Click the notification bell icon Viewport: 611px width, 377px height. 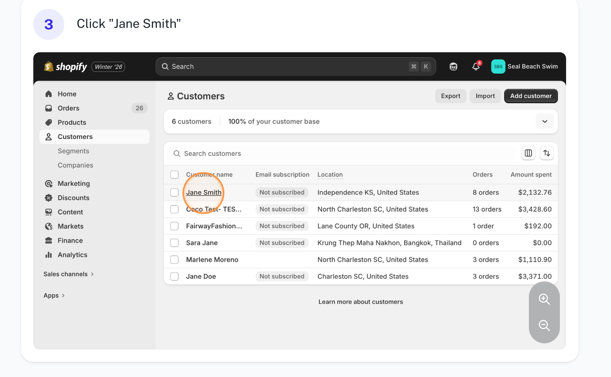pyautogui.click(x=476, y=67)
